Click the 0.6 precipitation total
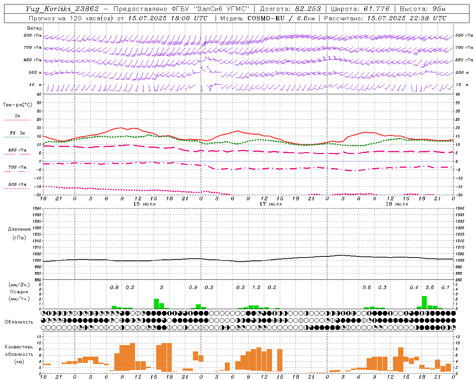This screenshot has width=475, height=380. 367,288
